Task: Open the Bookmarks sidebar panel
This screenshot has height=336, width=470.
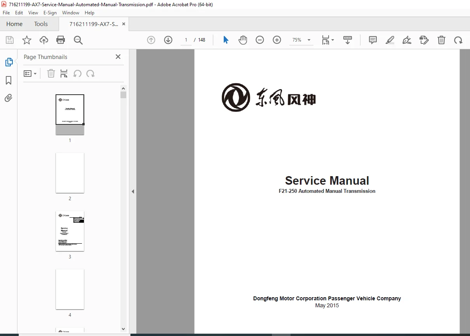Action: pos(9,80)
